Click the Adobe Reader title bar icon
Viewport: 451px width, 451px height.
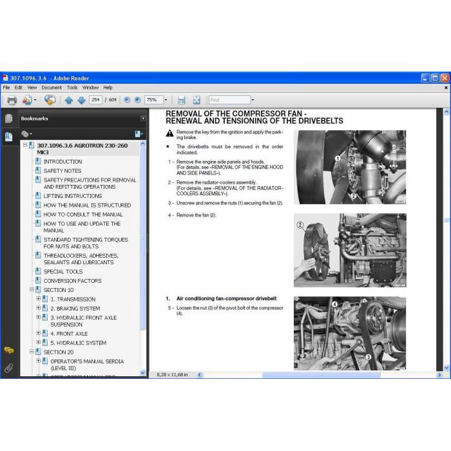coord(5,78)
